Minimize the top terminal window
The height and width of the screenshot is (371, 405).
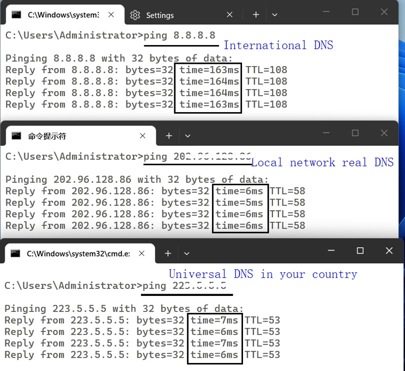[326, 12]
